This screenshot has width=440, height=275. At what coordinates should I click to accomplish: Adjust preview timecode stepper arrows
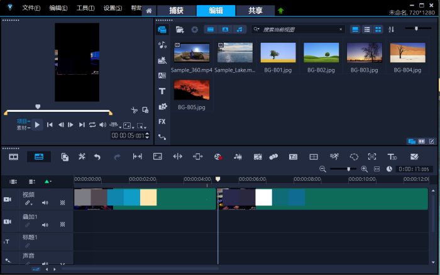(x=147, y=136)
